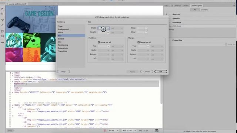
Task: Open the CSS Designer panel options menu icon
Action: [x=234, y=6]
